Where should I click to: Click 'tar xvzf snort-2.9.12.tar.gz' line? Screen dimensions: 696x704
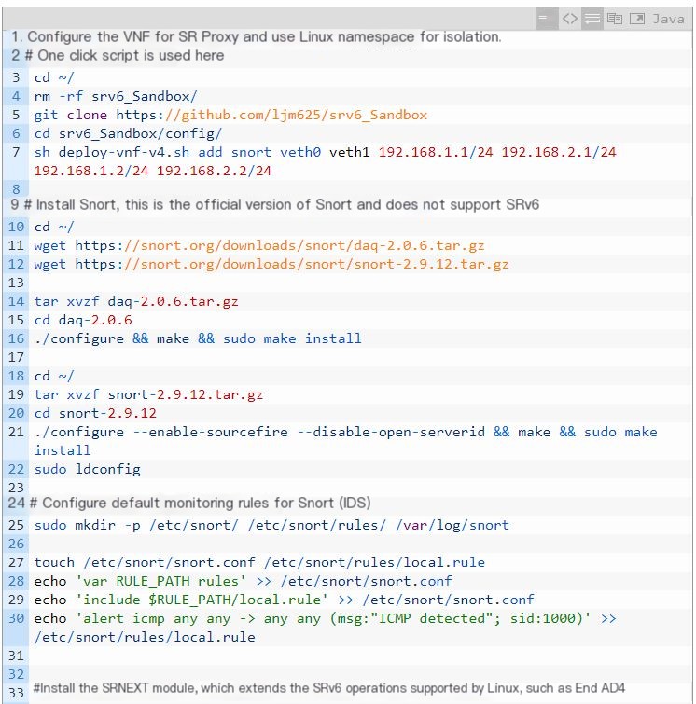tap(148, 394)
